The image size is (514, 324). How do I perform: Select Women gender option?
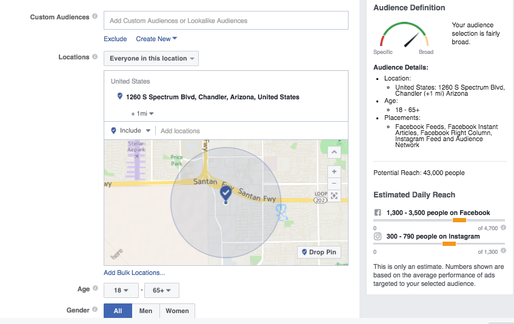[x=177, y=311]
